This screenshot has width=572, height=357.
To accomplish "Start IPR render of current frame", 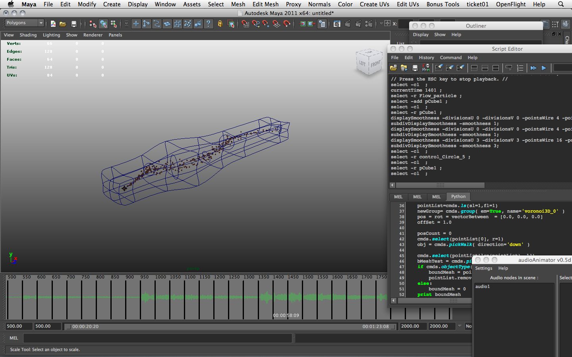I will coord(358,24).
